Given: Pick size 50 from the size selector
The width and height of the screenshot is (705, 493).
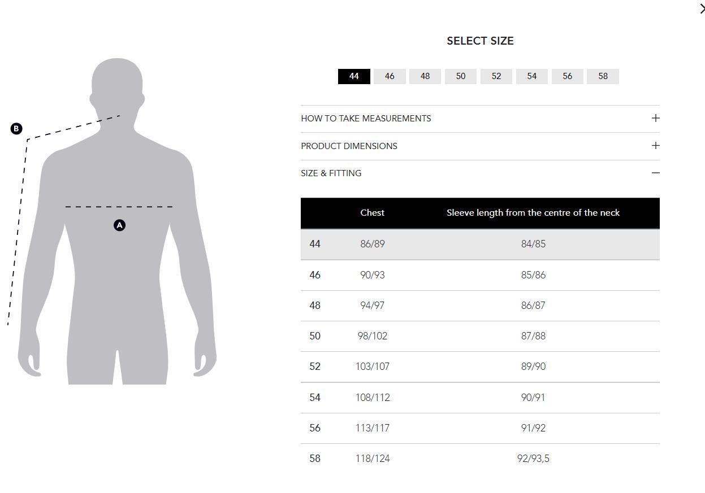Looking at the screenshot, I should point(461,76).
